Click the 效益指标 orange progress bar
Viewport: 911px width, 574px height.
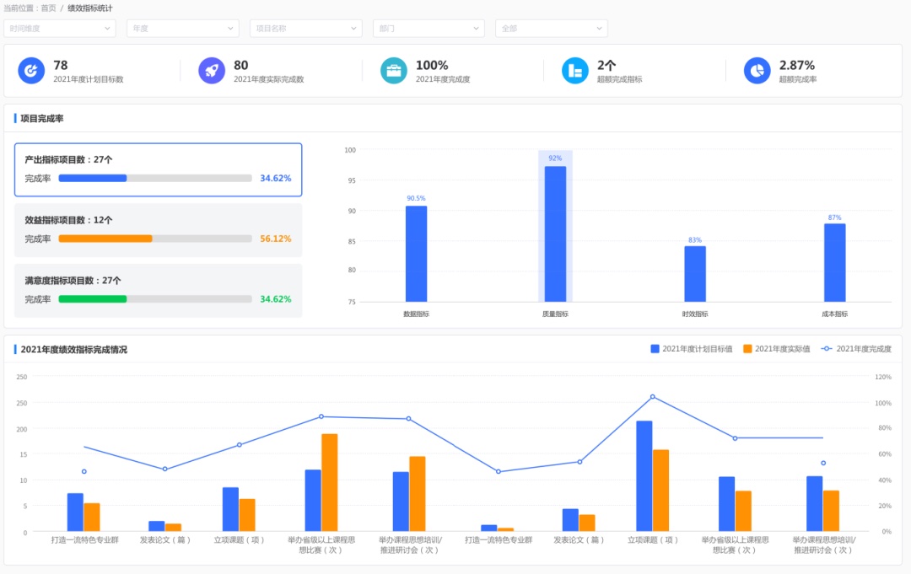coord(105,239)
